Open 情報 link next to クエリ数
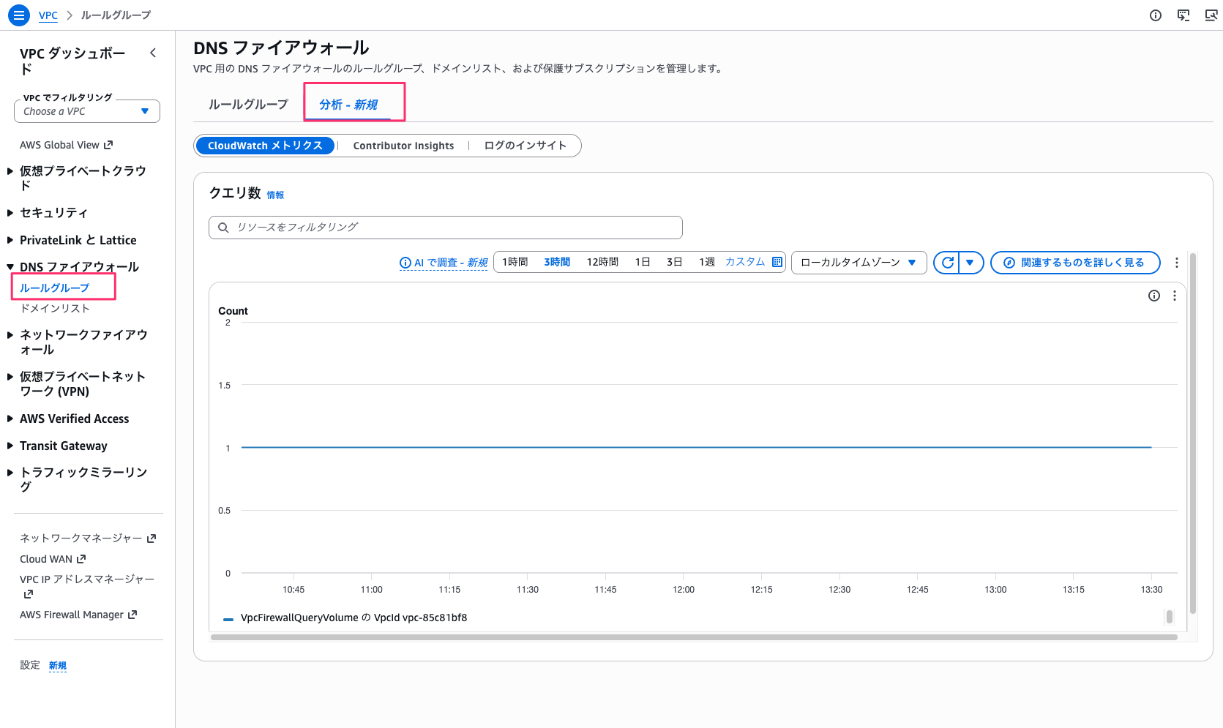This screenshot has height=728, width=1223. [x=275, y=195]
